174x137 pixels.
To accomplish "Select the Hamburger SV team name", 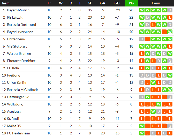I will [x=18, y=97].
